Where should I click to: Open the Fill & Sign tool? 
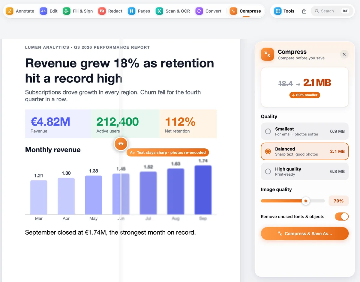pyautogui.click(x=78, y=11)
